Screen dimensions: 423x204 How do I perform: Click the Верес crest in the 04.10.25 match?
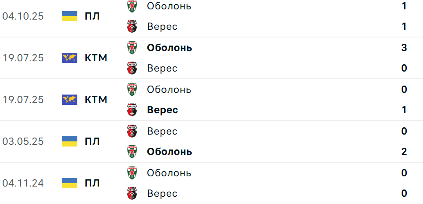point(132,26)
